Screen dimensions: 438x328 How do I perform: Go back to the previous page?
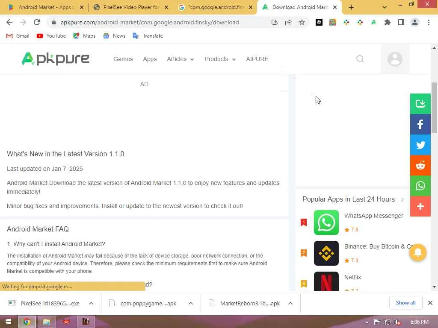pos(9,22)
